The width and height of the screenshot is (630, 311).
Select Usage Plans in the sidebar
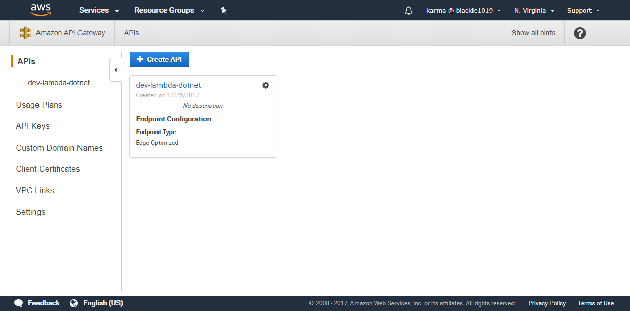pyautogui.click(x=39, y=105)
